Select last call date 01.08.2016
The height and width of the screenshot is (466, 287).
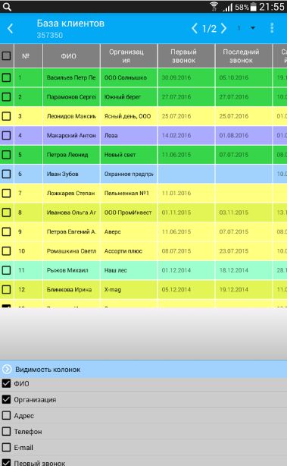(244, 136)
